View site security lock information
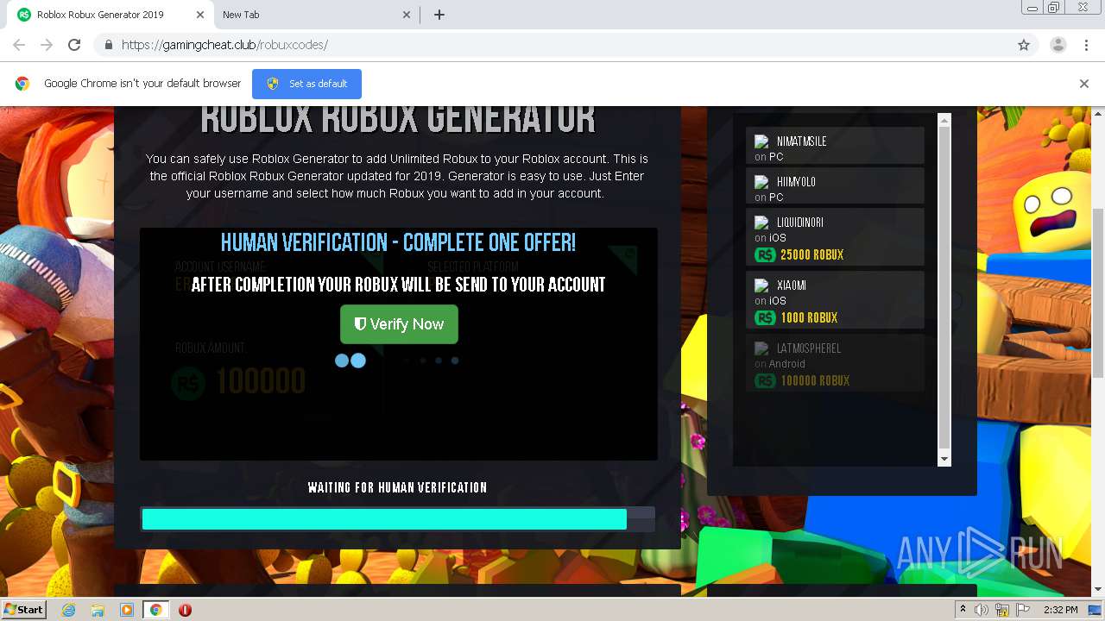1105x621 pixels. tap(108, 45)
